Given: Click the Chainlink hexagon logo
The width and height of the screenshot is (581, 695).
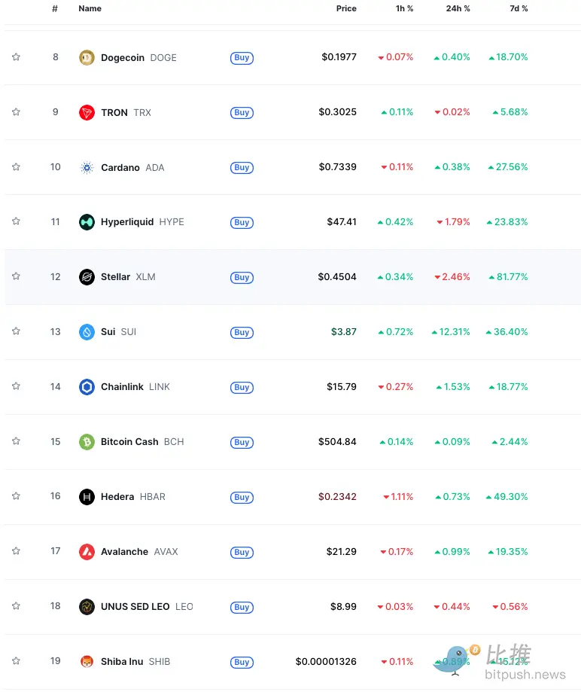Looking at the screenshot, I should click(87, 387).
